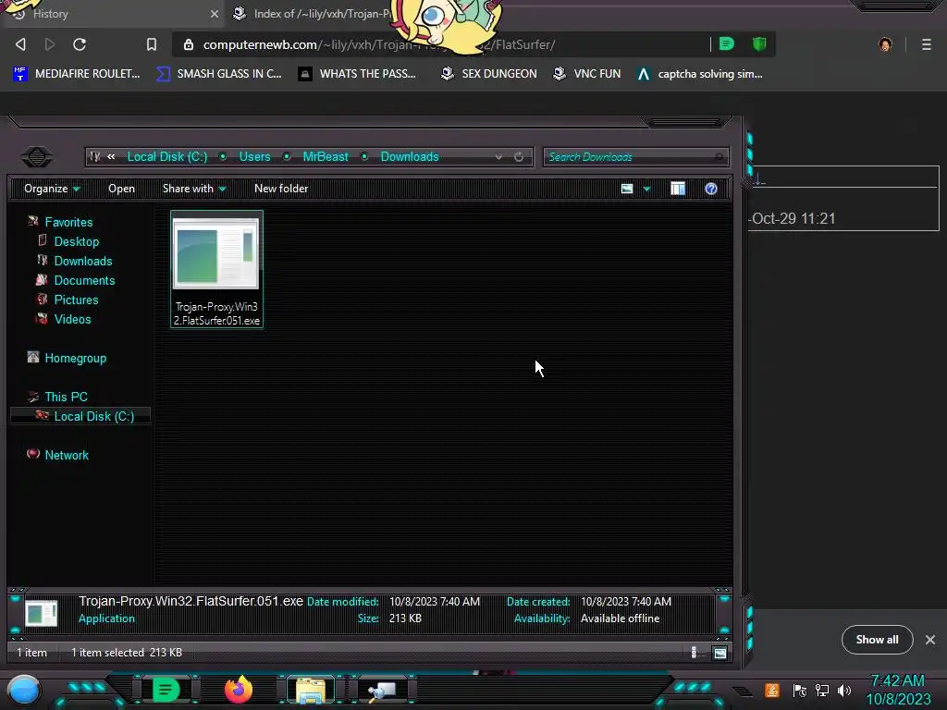Toggle the preview pane
This screenshot has height=710, width=947.
pos(678,189)
